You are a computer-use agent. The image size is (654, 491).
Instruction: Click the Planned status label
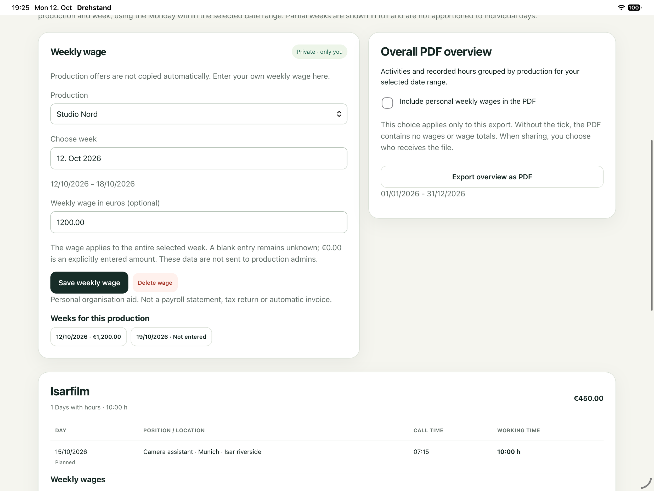[x=65, y=462]
